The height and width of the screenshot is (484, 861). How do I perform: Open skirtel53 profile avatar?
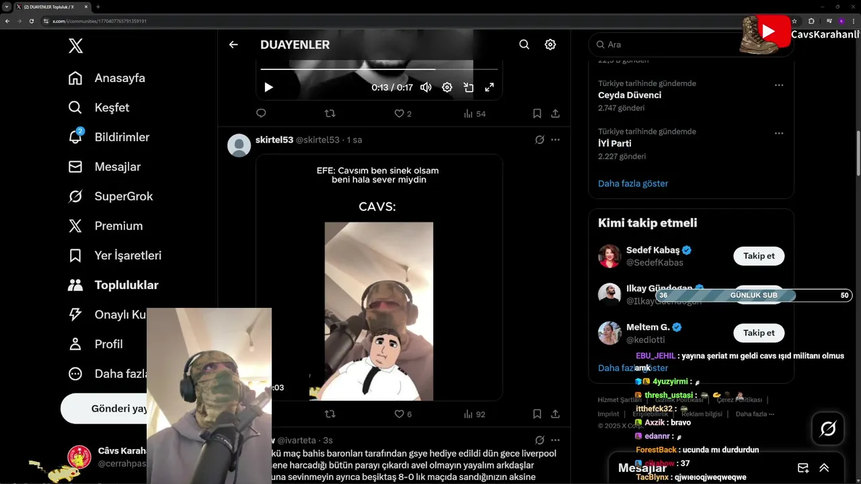(x=239, y=145)
